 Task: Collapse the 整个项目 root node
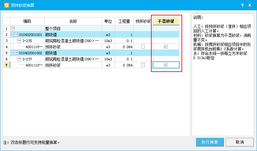[13, 28]
